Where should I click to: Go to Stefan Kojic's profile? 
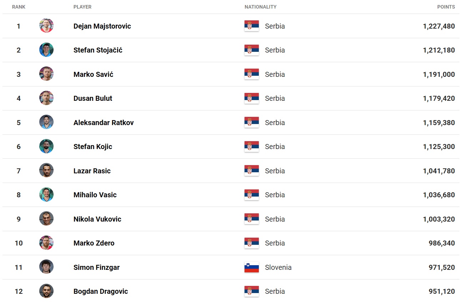tap(93, 147)
